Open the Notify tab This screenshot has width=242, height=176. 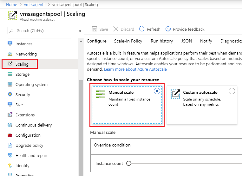point(206,41)
